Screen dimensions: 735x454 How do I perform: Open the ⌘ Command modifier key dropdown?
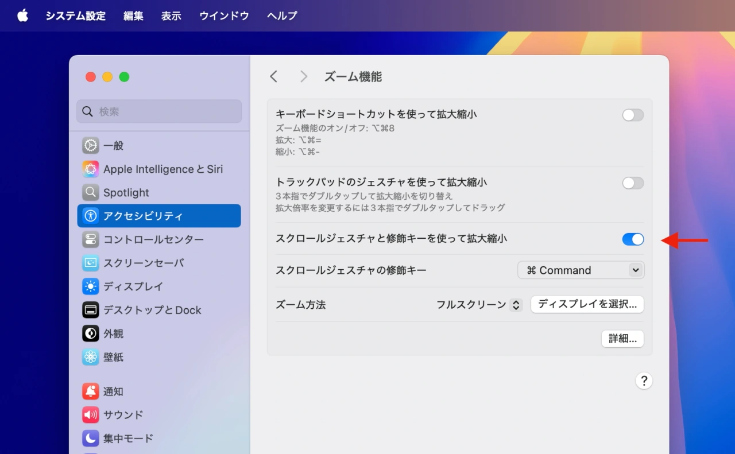coord(581,270)
